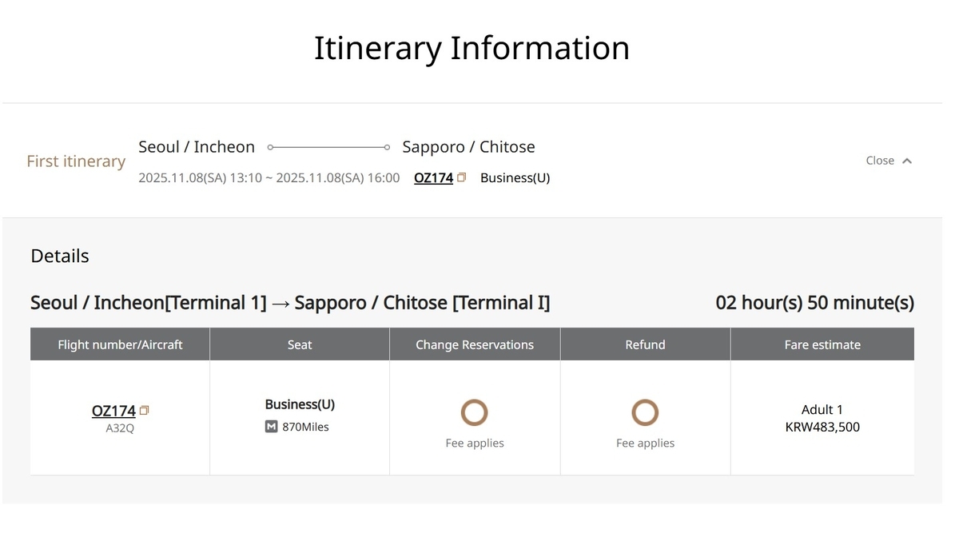Viewport: 959px width, 533px height.
Task: Open the OZ174 flight link in itinerary summary
Action: 433,178
